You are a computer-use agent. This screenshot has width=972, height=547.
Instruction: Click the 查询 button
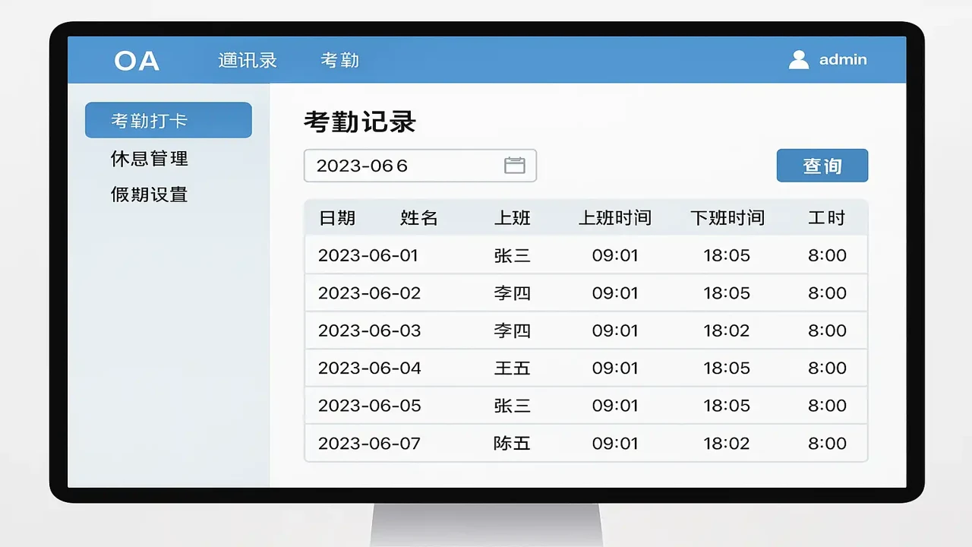click(x=822, y=166)
